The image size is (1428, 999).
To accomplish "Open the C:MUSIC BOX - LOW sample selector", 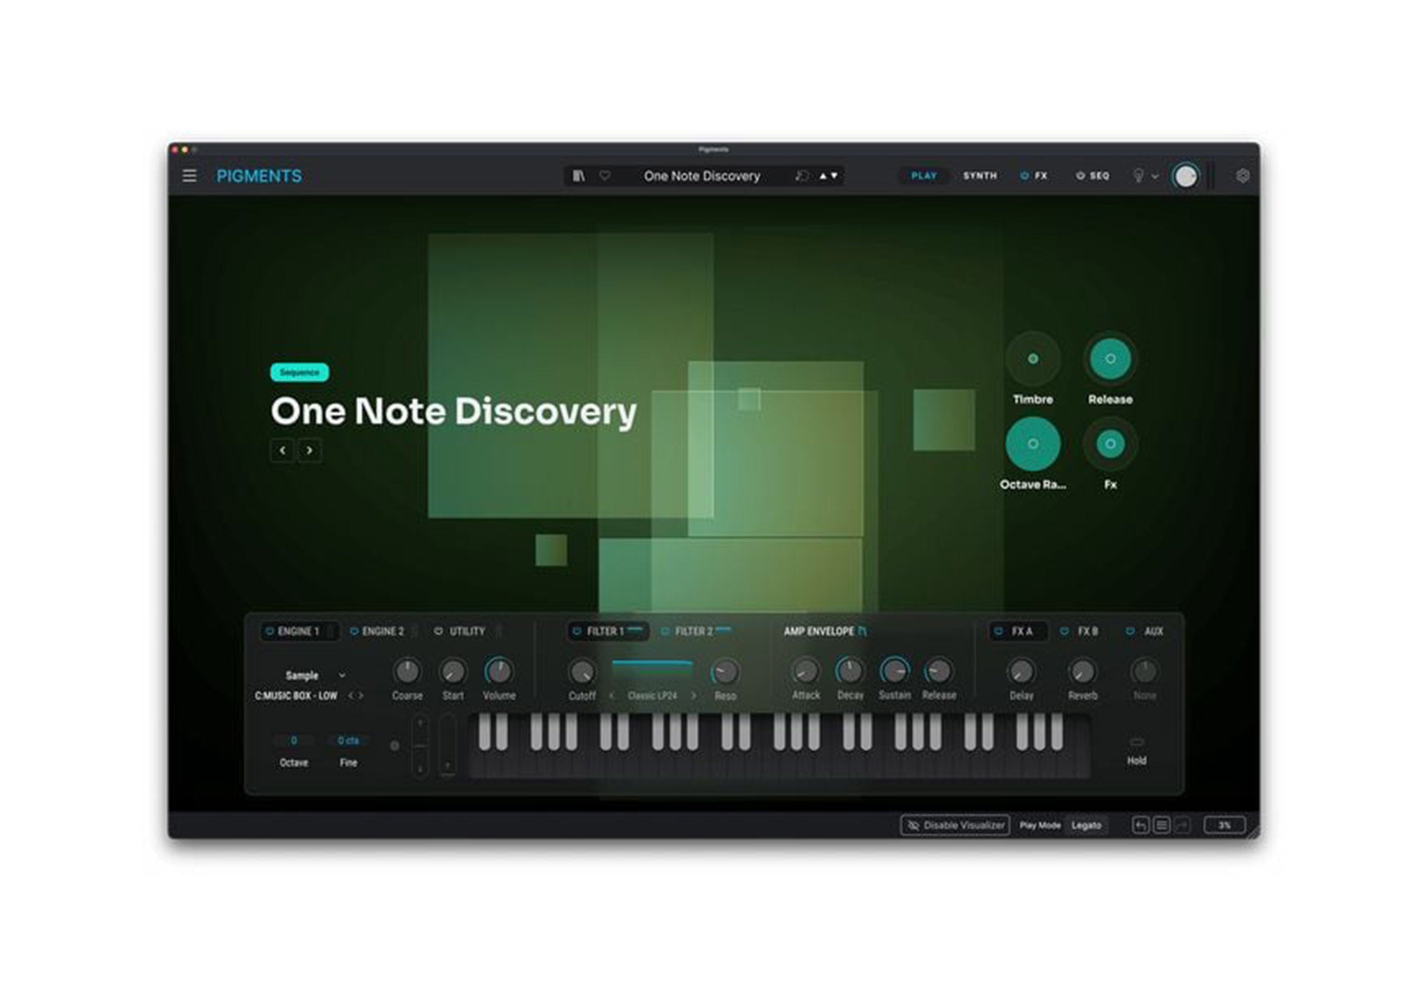I will tap(296, 696).
